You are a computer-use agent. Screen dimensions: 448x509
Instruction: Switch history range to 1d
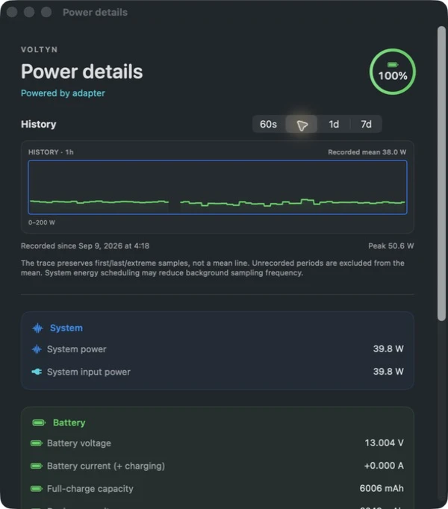(x=334, y=124)
